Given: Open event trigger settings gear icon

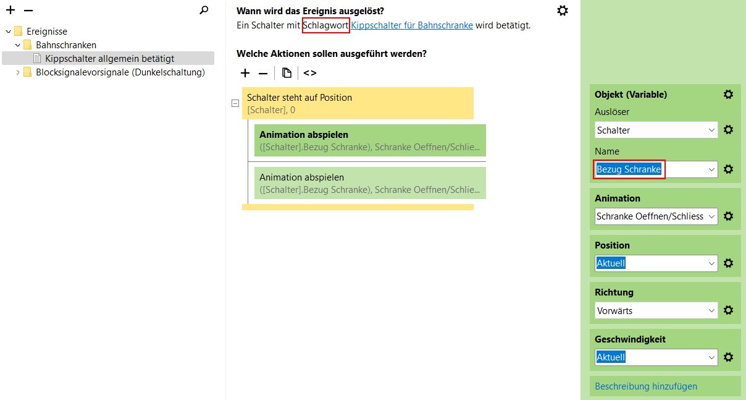Looking at the screenshot, I should [x=563, y=11].
